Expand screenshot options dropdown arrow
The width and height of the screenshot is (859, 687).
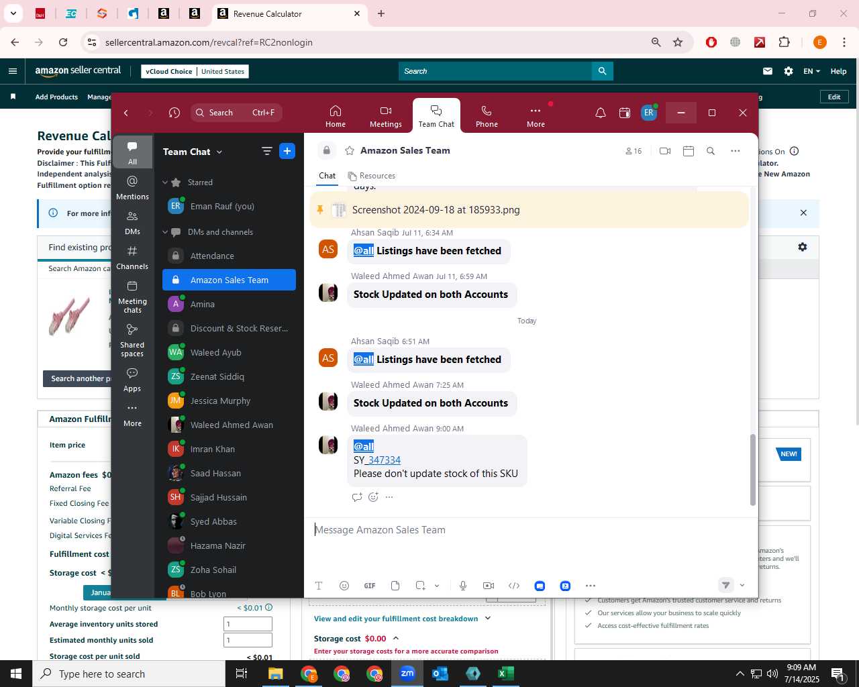coord(437,586)
